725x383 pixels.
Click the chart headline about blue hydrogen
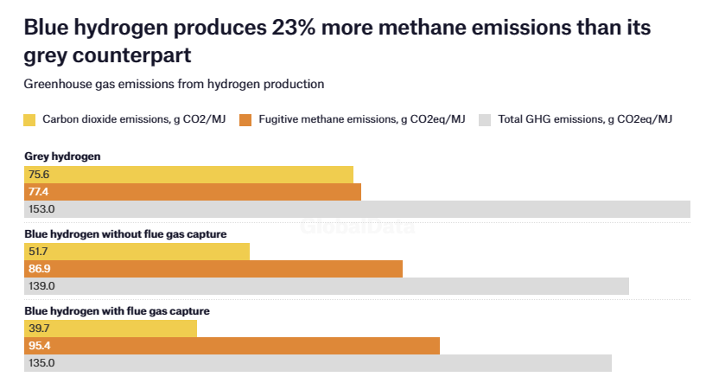[337, 41]
